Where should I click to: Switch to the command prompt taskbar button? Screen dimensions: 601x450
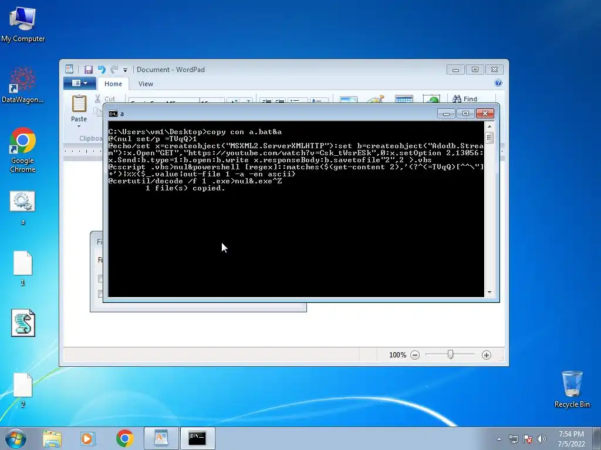click(x=197, y=438)
